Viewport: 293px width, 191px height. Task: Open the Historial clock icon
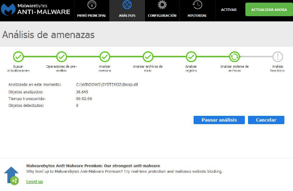click(197, 5)
